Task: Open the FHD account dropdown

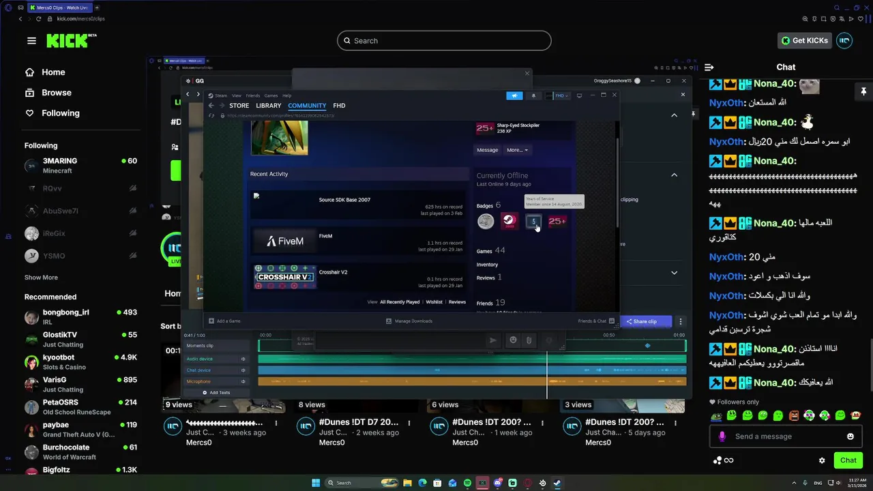Action: (558, 95)
